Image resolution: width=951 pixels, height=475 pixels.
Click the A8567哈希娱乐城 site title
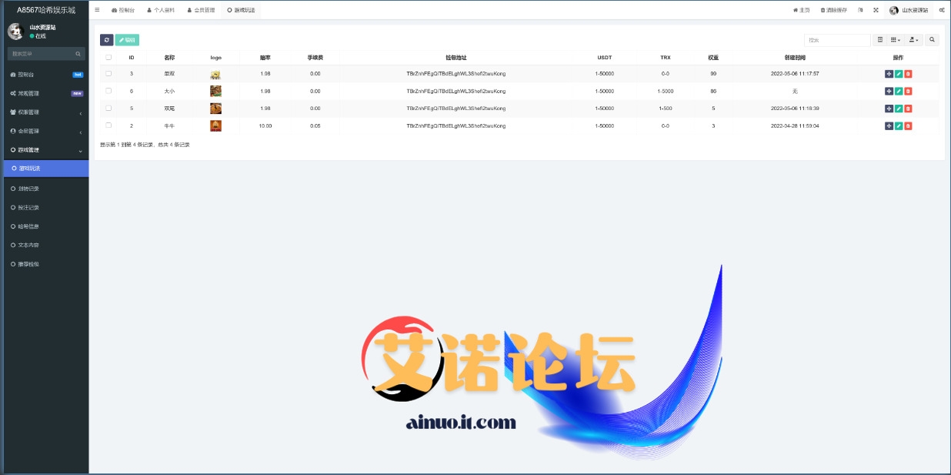(x=46, y=10)
